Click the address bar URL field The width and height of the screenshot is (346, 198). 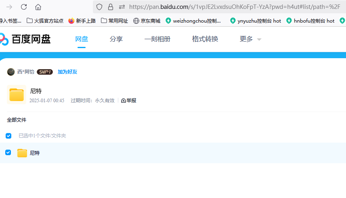point(234,7)
